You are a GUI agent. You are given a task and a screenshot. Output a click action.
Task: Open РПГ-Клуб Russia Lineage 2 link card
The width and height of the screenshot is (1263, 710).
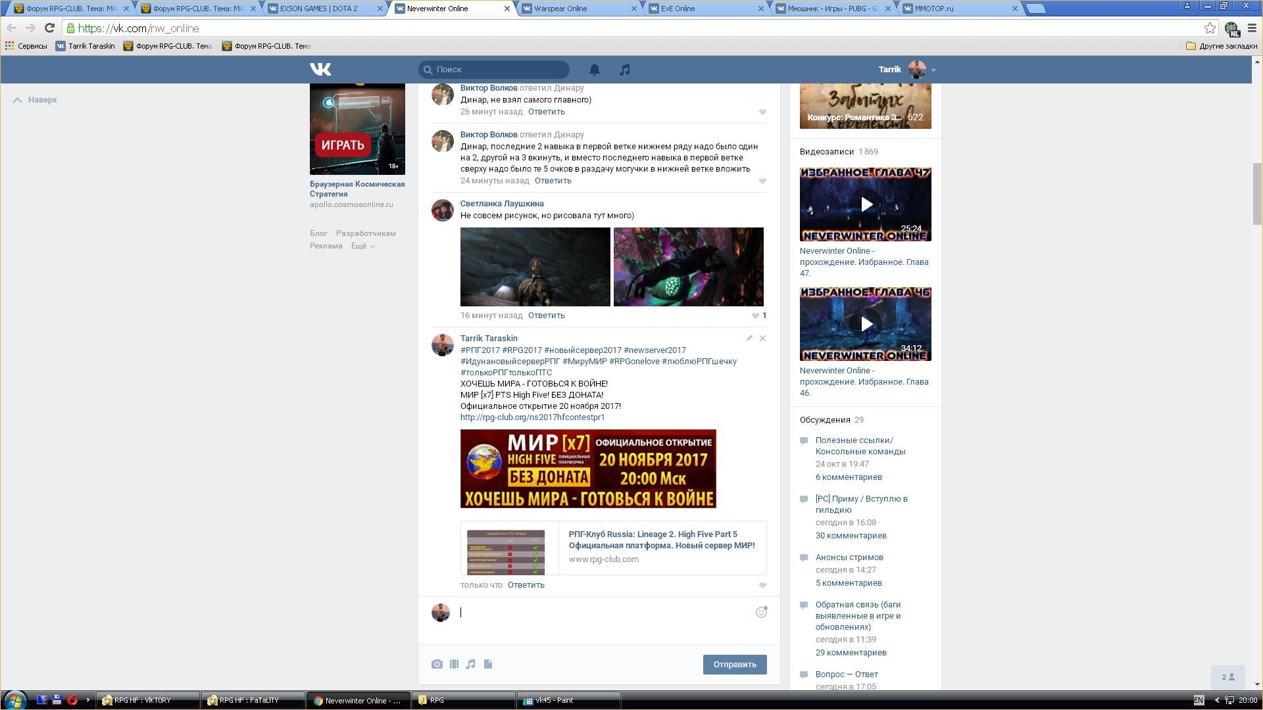pos(614,548)
